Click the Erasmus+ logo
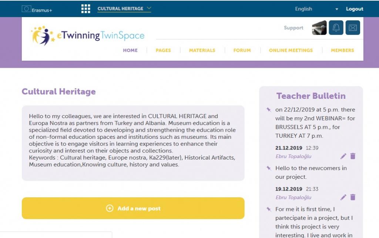This screenshot has width=379, height=238. pos(37,9)
